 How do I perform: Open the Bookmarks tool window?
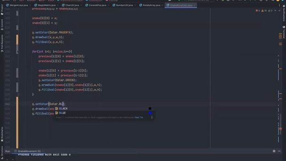coord(2,134)
